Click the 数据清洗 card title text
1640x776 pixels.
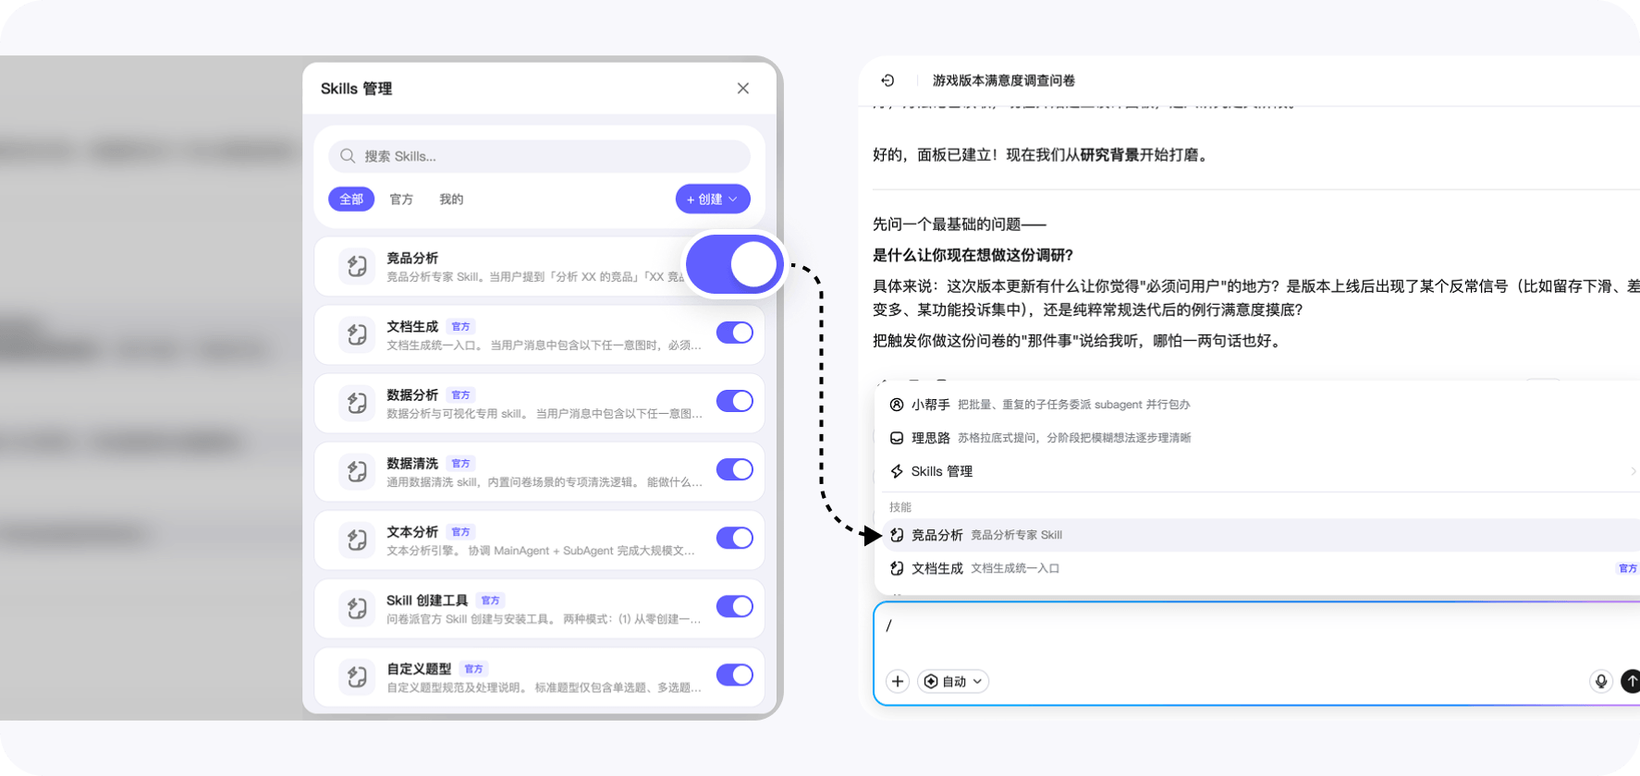click(412, 463)
